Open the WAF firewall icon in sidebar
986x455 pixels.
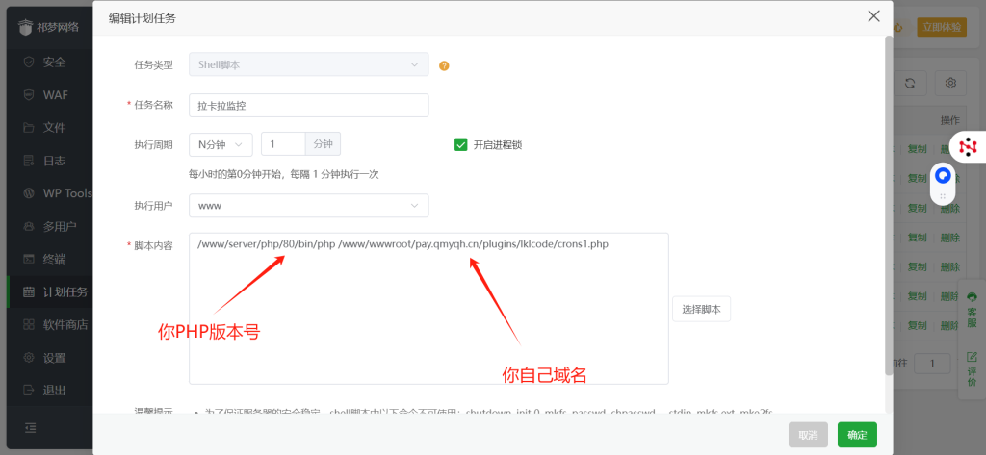click(x=28, y=95)
